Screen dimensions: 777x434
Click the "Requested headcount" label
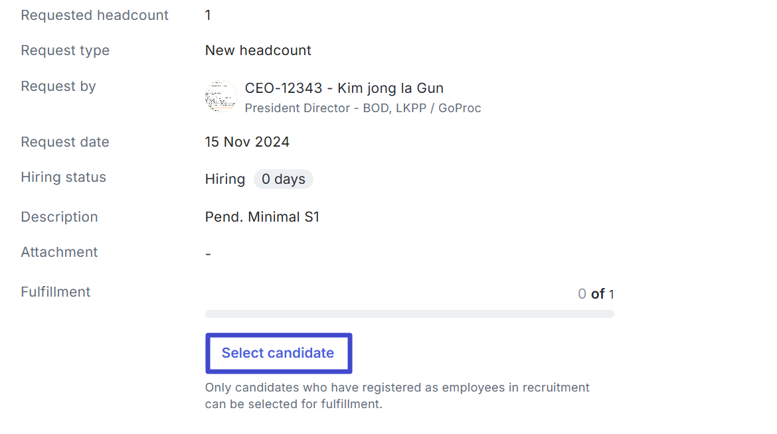click(x=95, y=15)
